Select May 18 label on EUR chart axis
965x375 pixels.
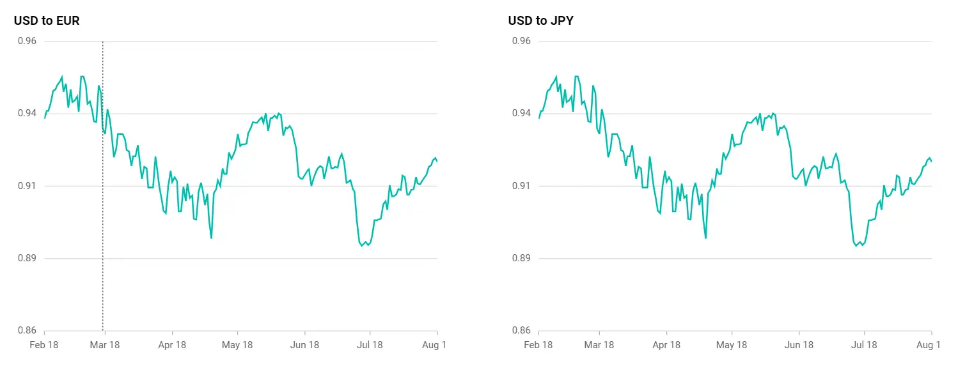pyautogui.click(x=237, y=345)
